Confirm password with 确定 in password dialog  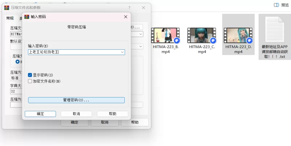(40, 114)
